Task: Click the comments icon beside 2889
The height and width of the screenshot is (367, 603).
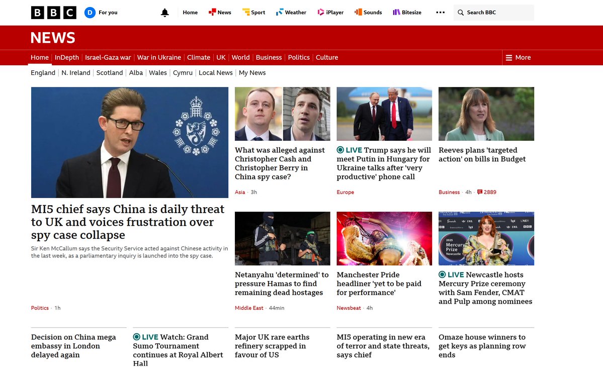Action: (480, 192)
